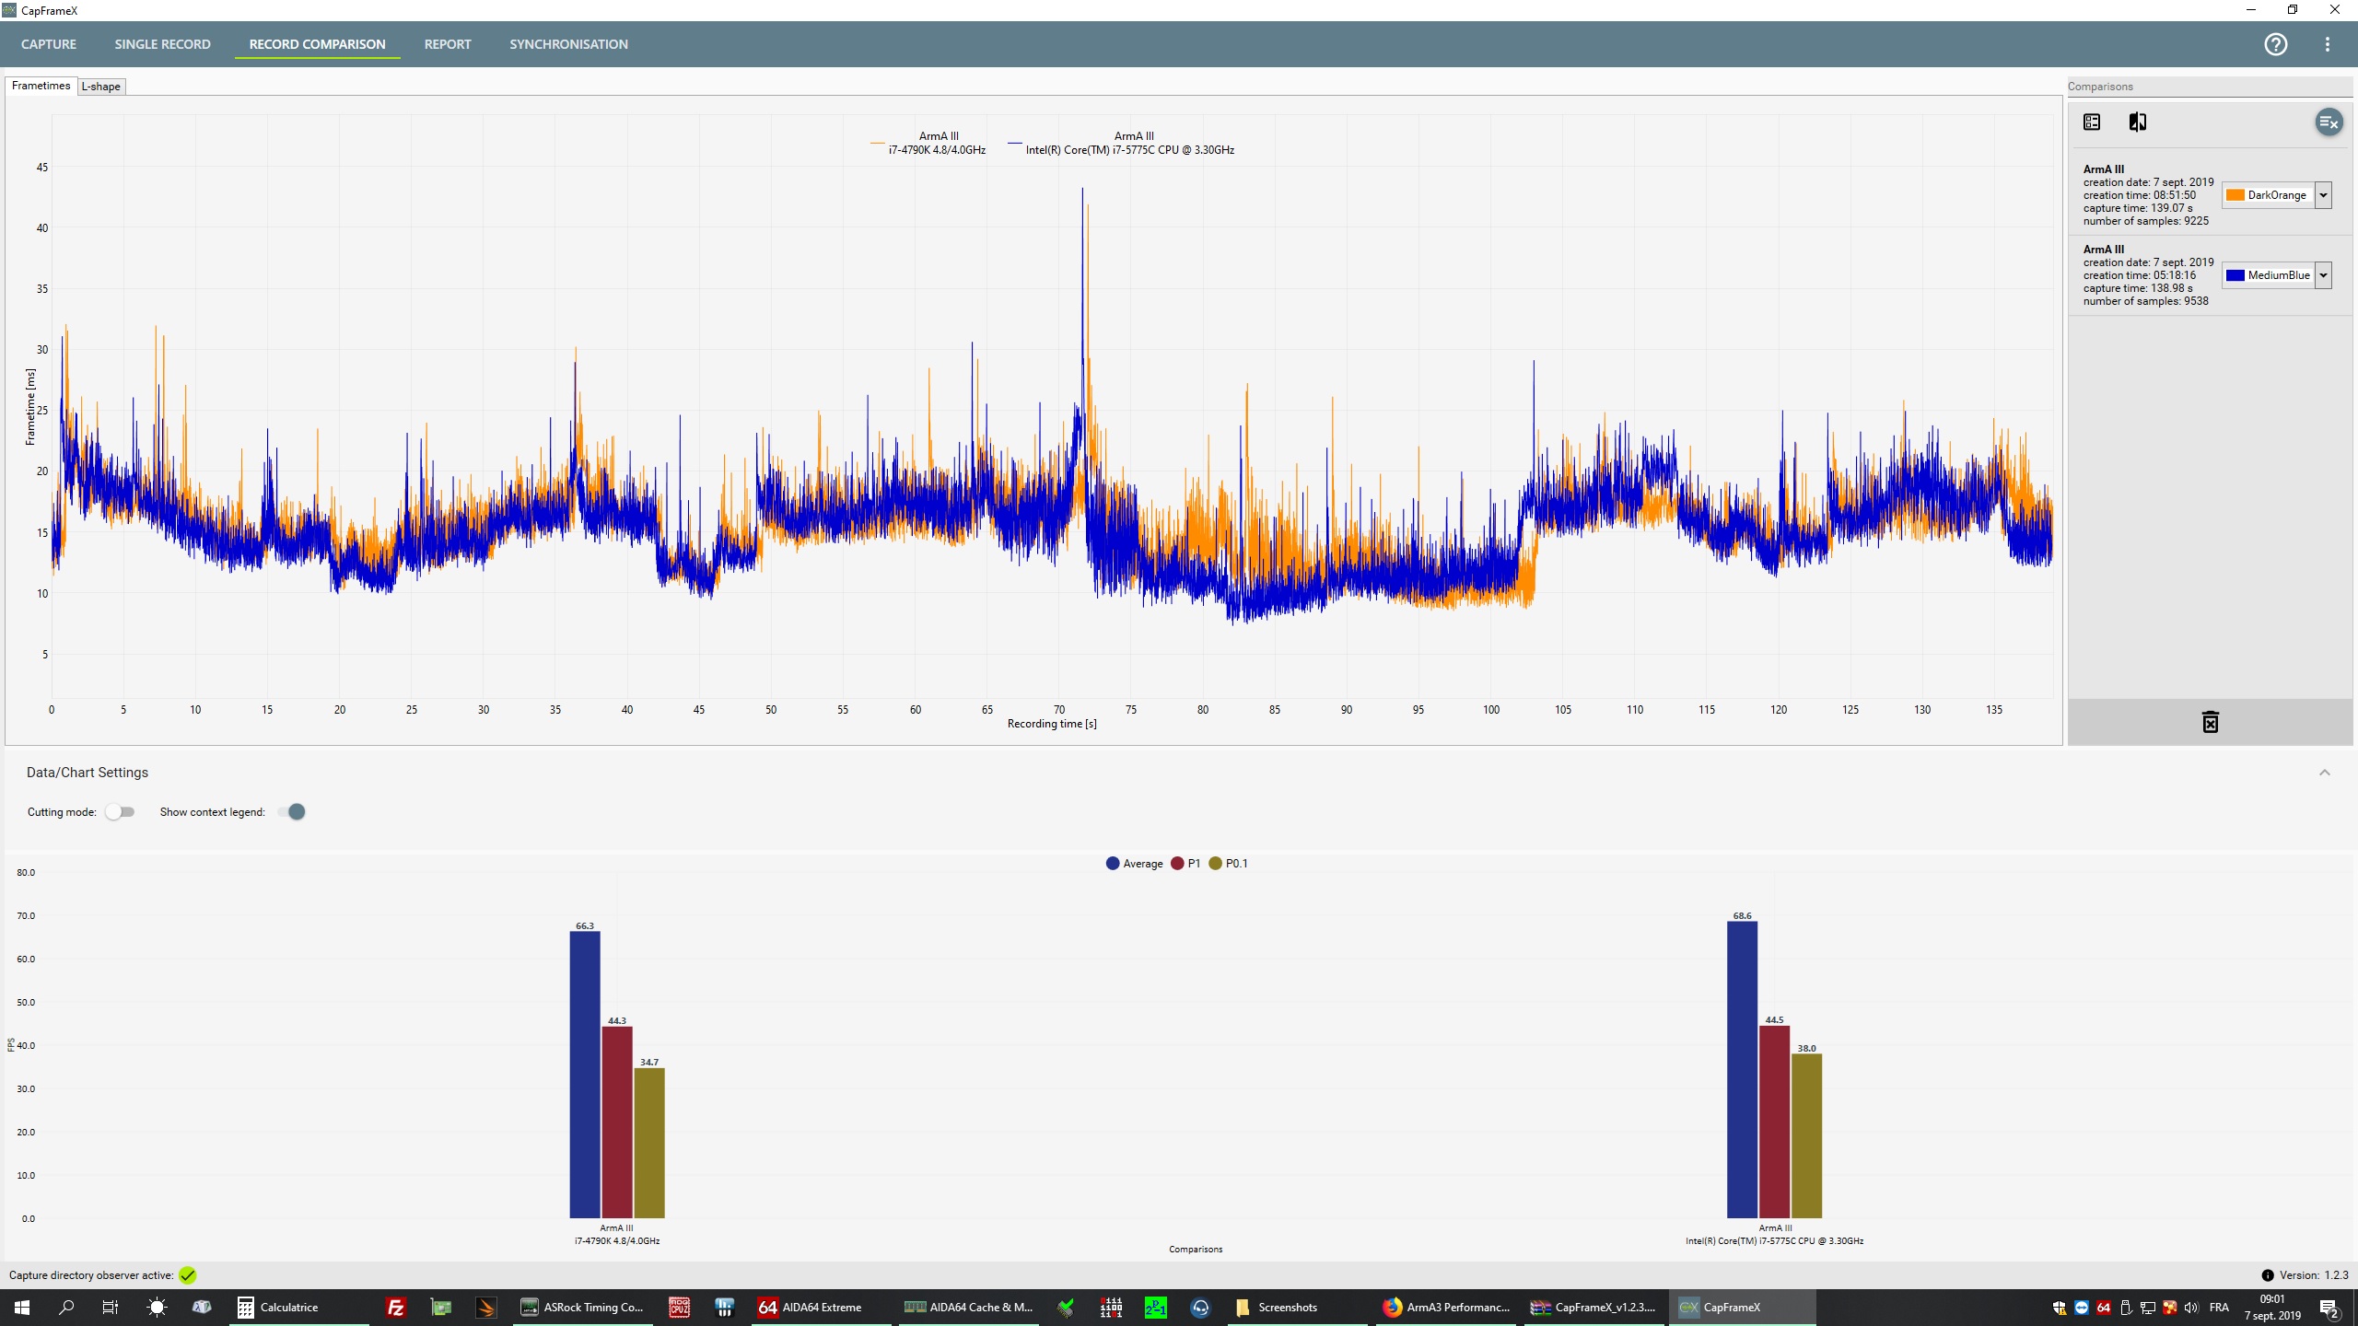Open the help question mark icon

pos(2275,44)
